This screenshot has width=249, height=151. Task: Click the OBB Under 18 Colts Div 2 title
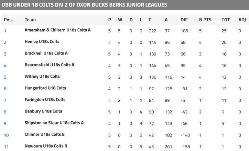(84, 5)
